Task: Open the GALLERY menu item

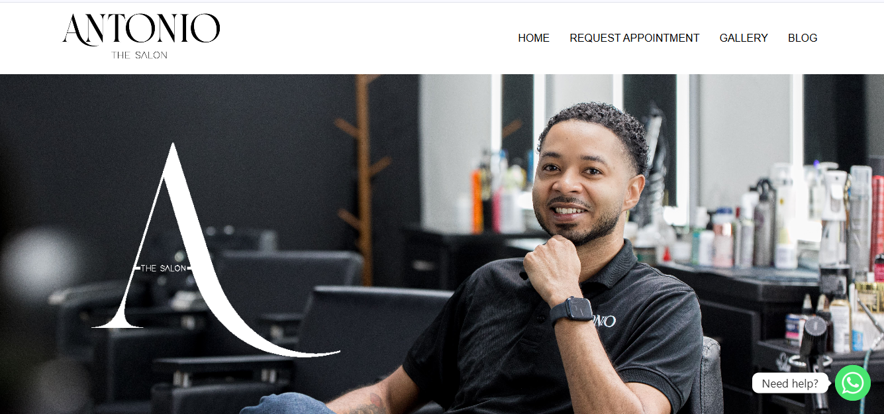Action: 744,38
